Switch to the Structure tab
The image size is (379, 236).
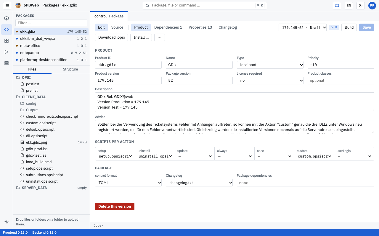pos(70,69)
